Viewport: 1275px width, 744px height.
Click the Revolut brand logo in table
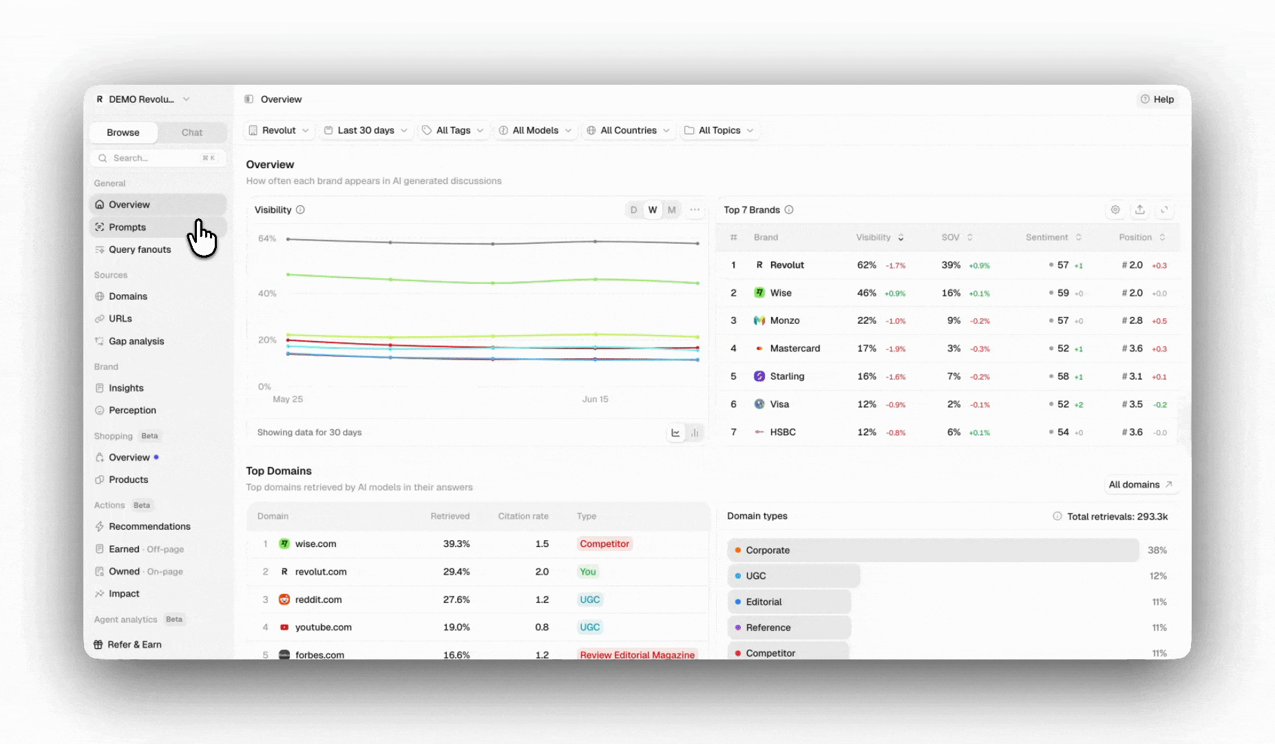click(759, 265)
